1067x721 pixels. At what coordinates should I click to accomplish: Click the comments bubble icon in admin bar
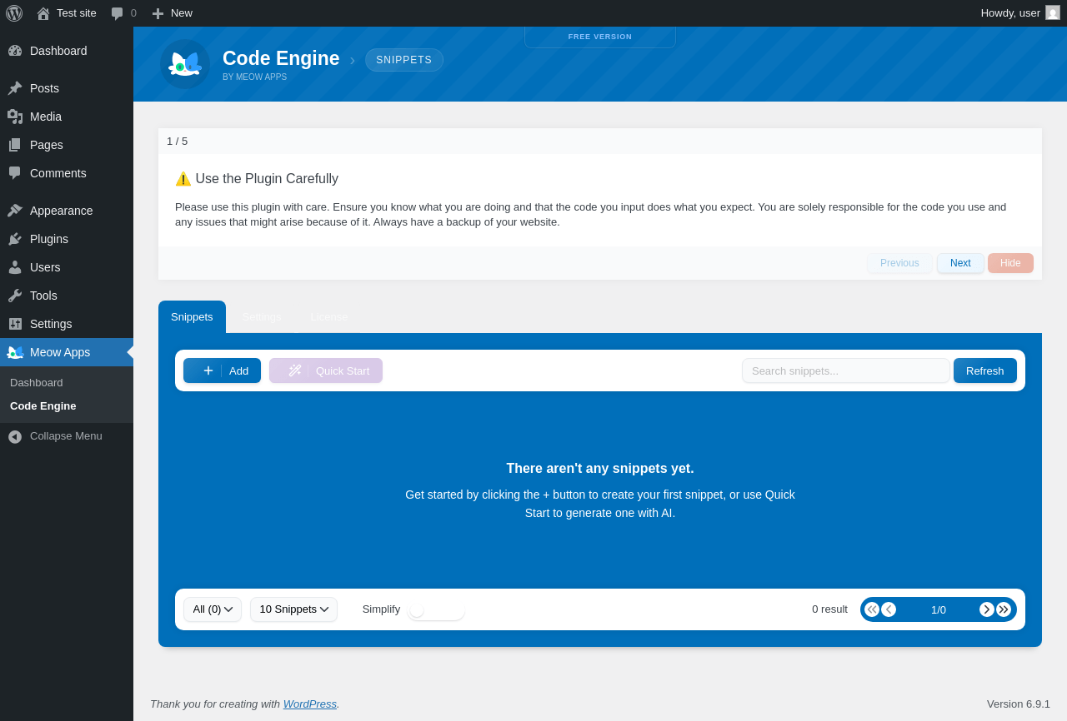(x=118, y=13)
